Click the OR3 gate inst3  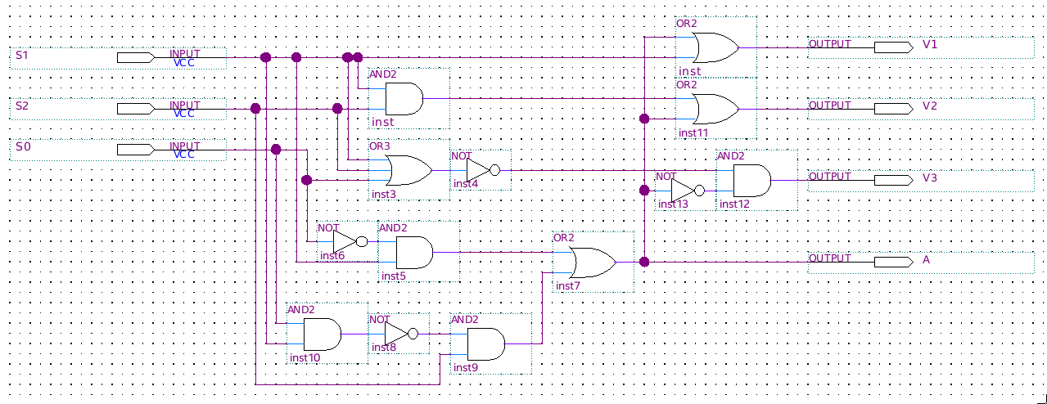point(410,171)
